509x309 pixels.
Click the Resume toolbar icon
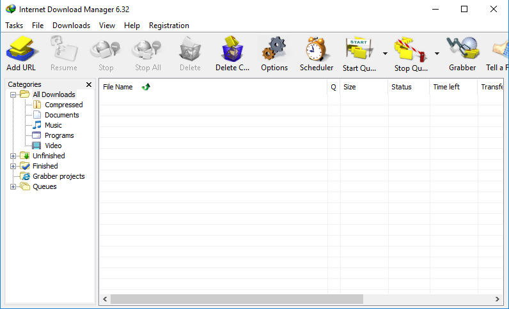click(x=64, y=49)
